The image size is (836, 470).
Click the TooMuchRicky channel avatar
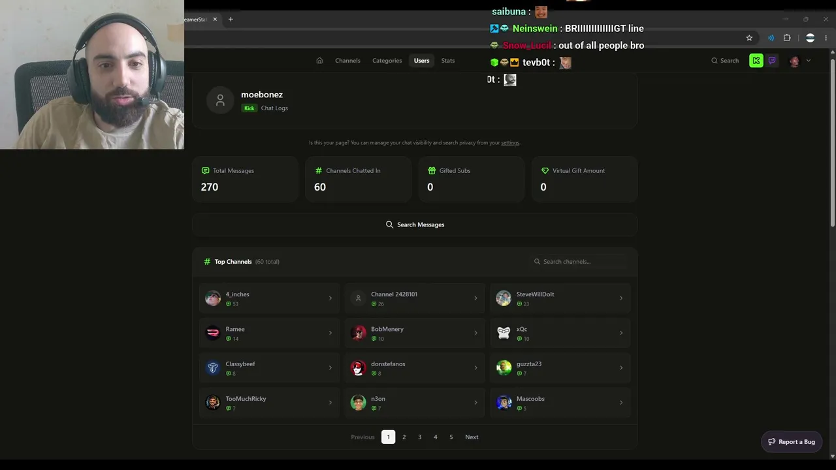pos(213,402)
